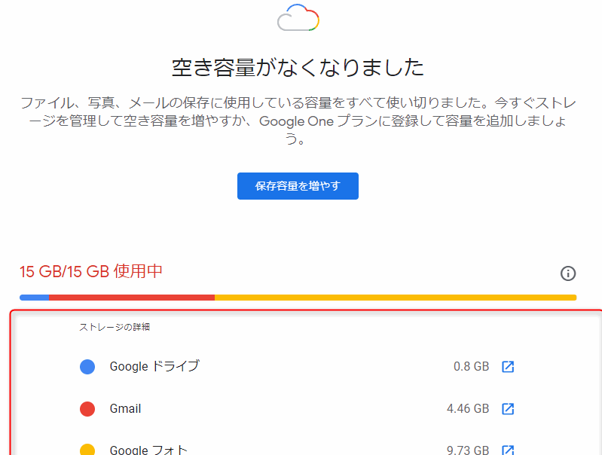This screenshot has height=455, width=602.
Task: Click the 0.8 GB usage value
Action: [x=471, y=367]
